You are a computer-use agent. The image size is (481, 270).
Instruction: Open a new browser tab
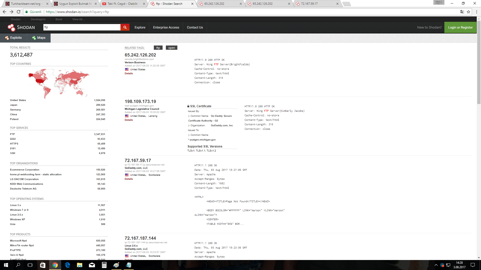[x=347, y=4]
